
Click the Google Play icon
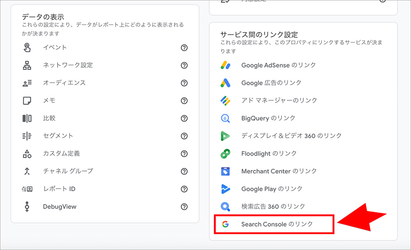pos(225,189)
